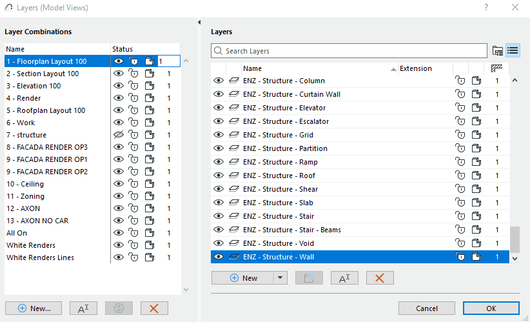Click solid model icon for ENZ - Structure - Shear
Screen dimensions: 530x322
[x=476, y=188]
